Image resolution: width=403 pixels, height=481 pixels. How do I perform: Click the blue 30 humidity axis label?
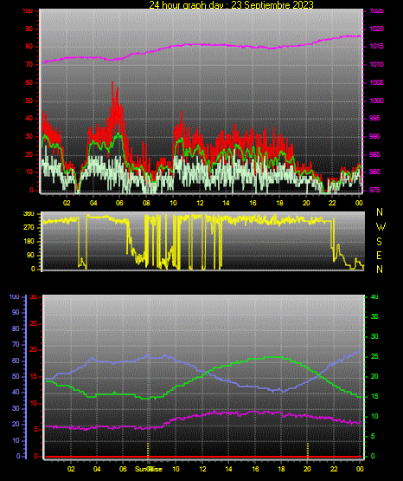(16, 408)
